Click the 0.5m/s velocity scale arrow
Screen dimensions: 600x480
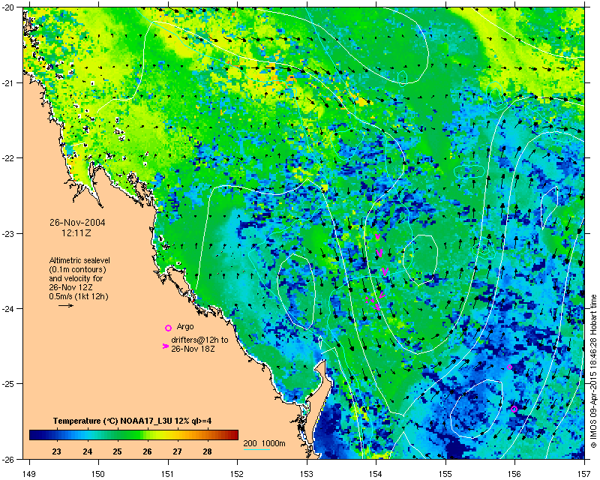[x=66, y=305]
